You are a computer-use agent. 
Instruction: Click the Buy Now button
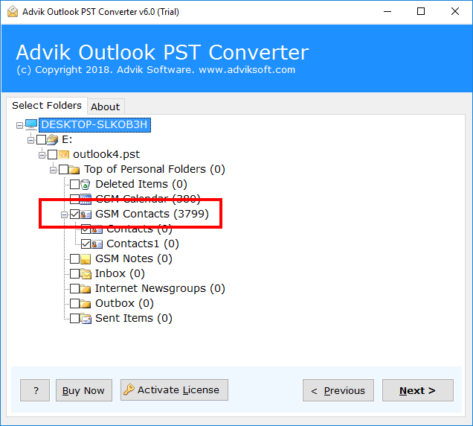[x=84, y=390]
